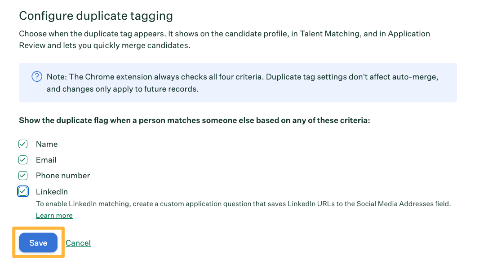Save the duplicate tagging configuration
This screenshot has width=488, height=269.
tap(38, 243)
